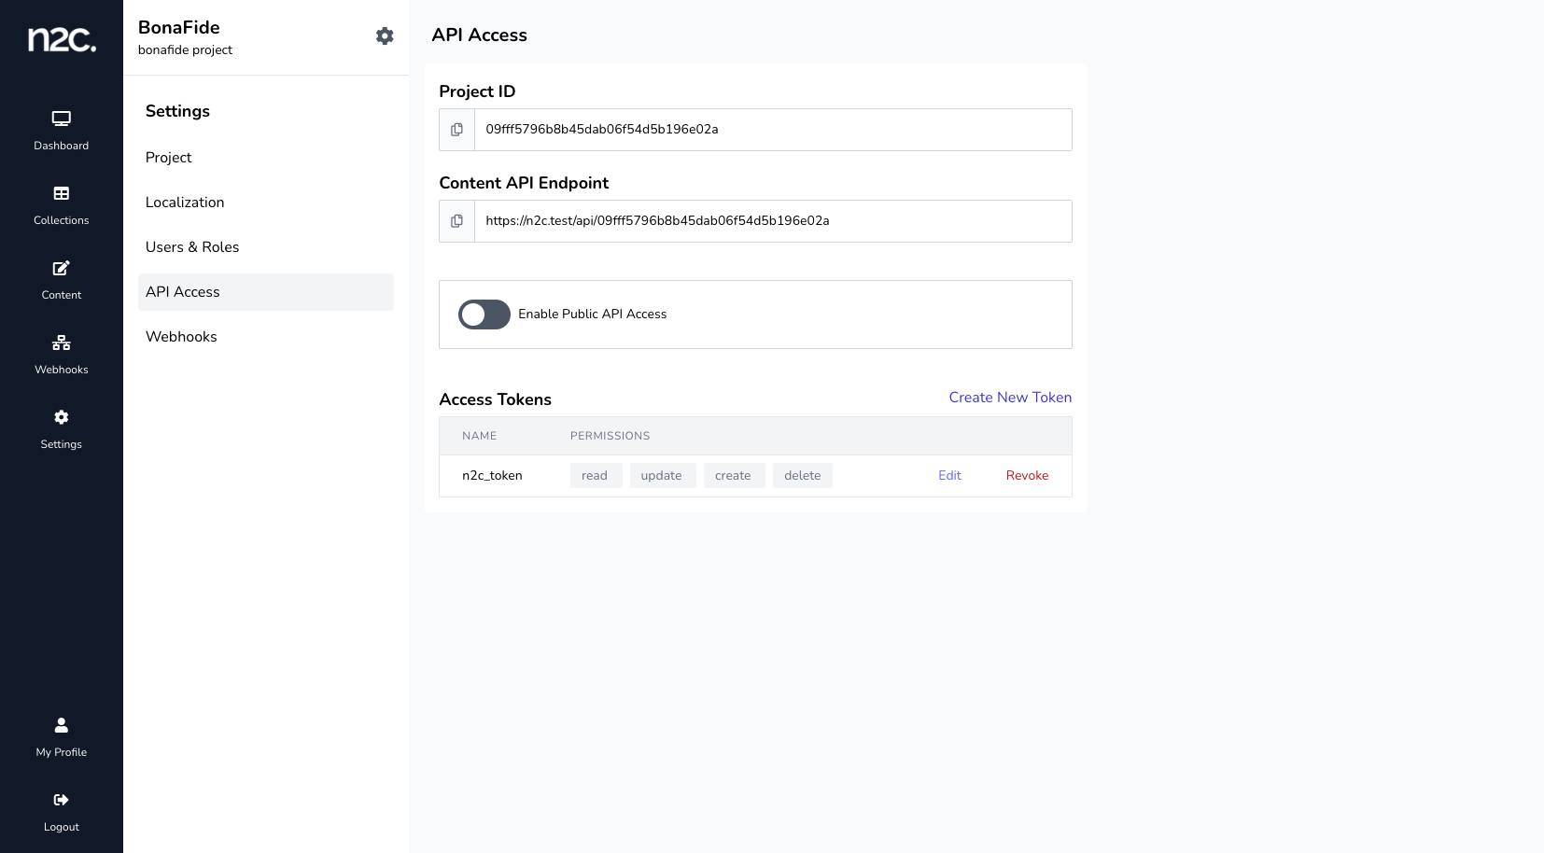Viewport: 1544px width, 853px height.
Task: Open Dashboard from the left sidebar
Action: 62,130
